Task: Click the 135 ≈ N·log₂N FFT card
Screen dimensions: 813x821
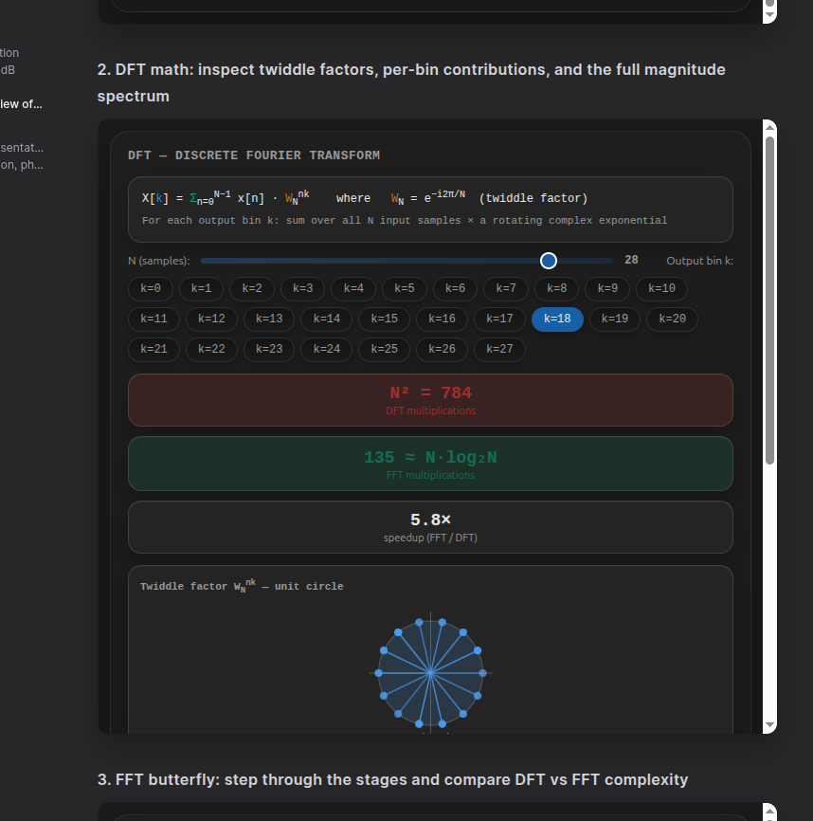Action: pos(430,464)
